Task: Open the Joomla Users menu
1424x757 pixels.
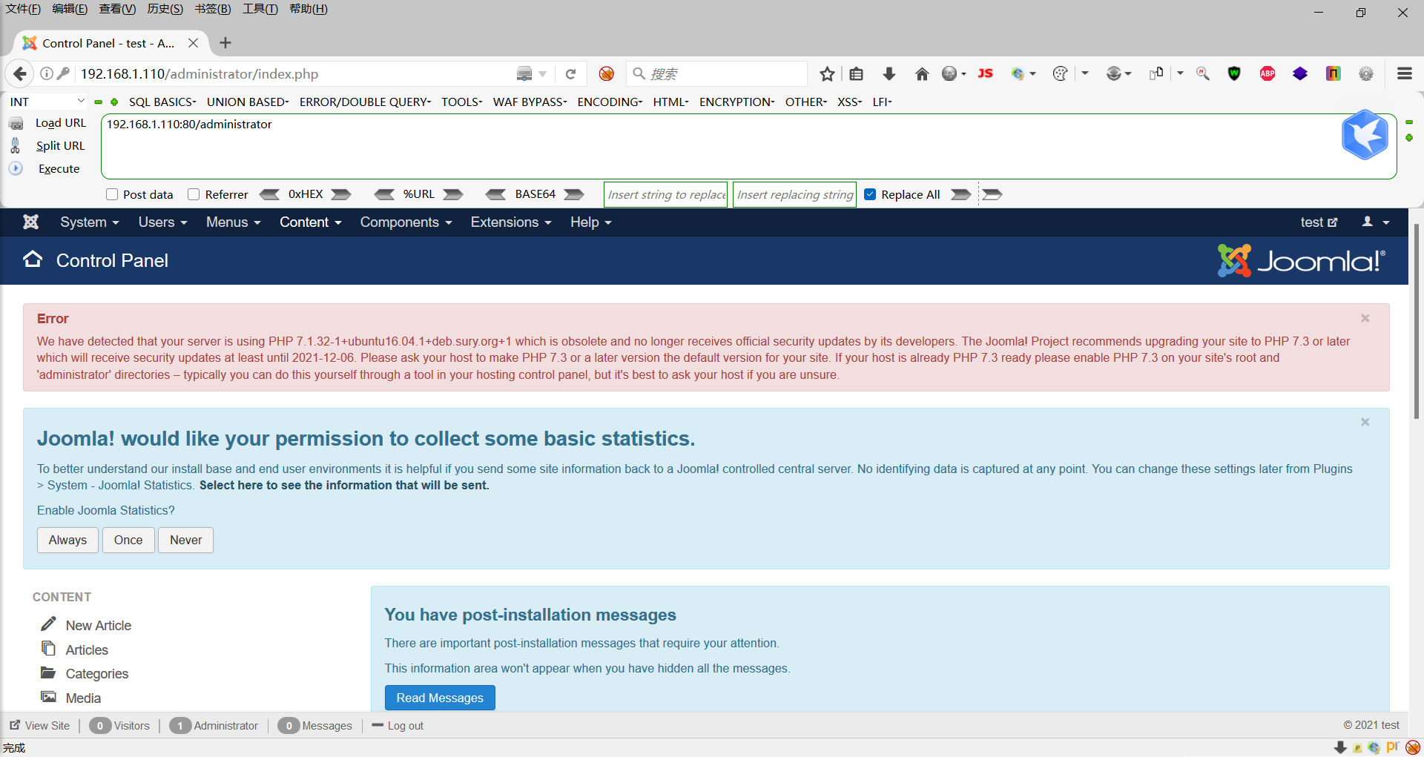Action: coord(162,222)
